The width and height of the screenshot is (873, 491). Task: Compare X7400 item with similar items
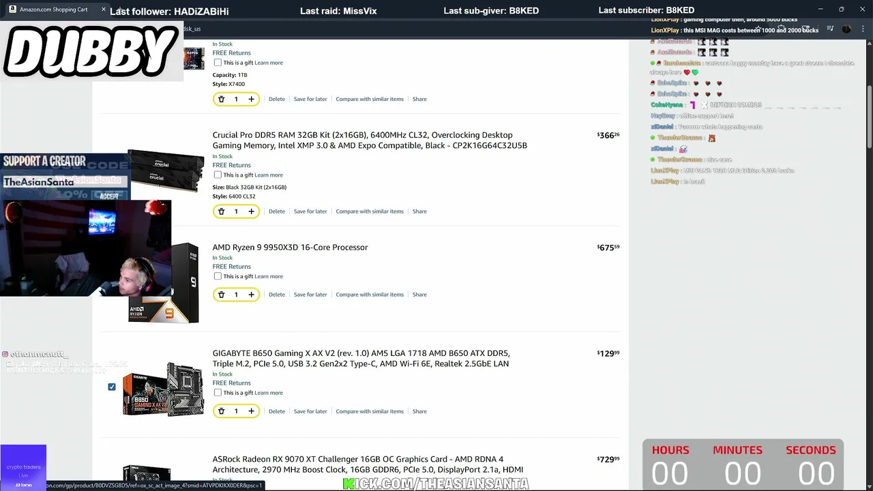click(370, 100)
